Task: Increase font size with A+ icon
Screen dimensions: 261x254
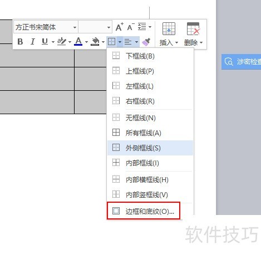Action: coord(120,27)
